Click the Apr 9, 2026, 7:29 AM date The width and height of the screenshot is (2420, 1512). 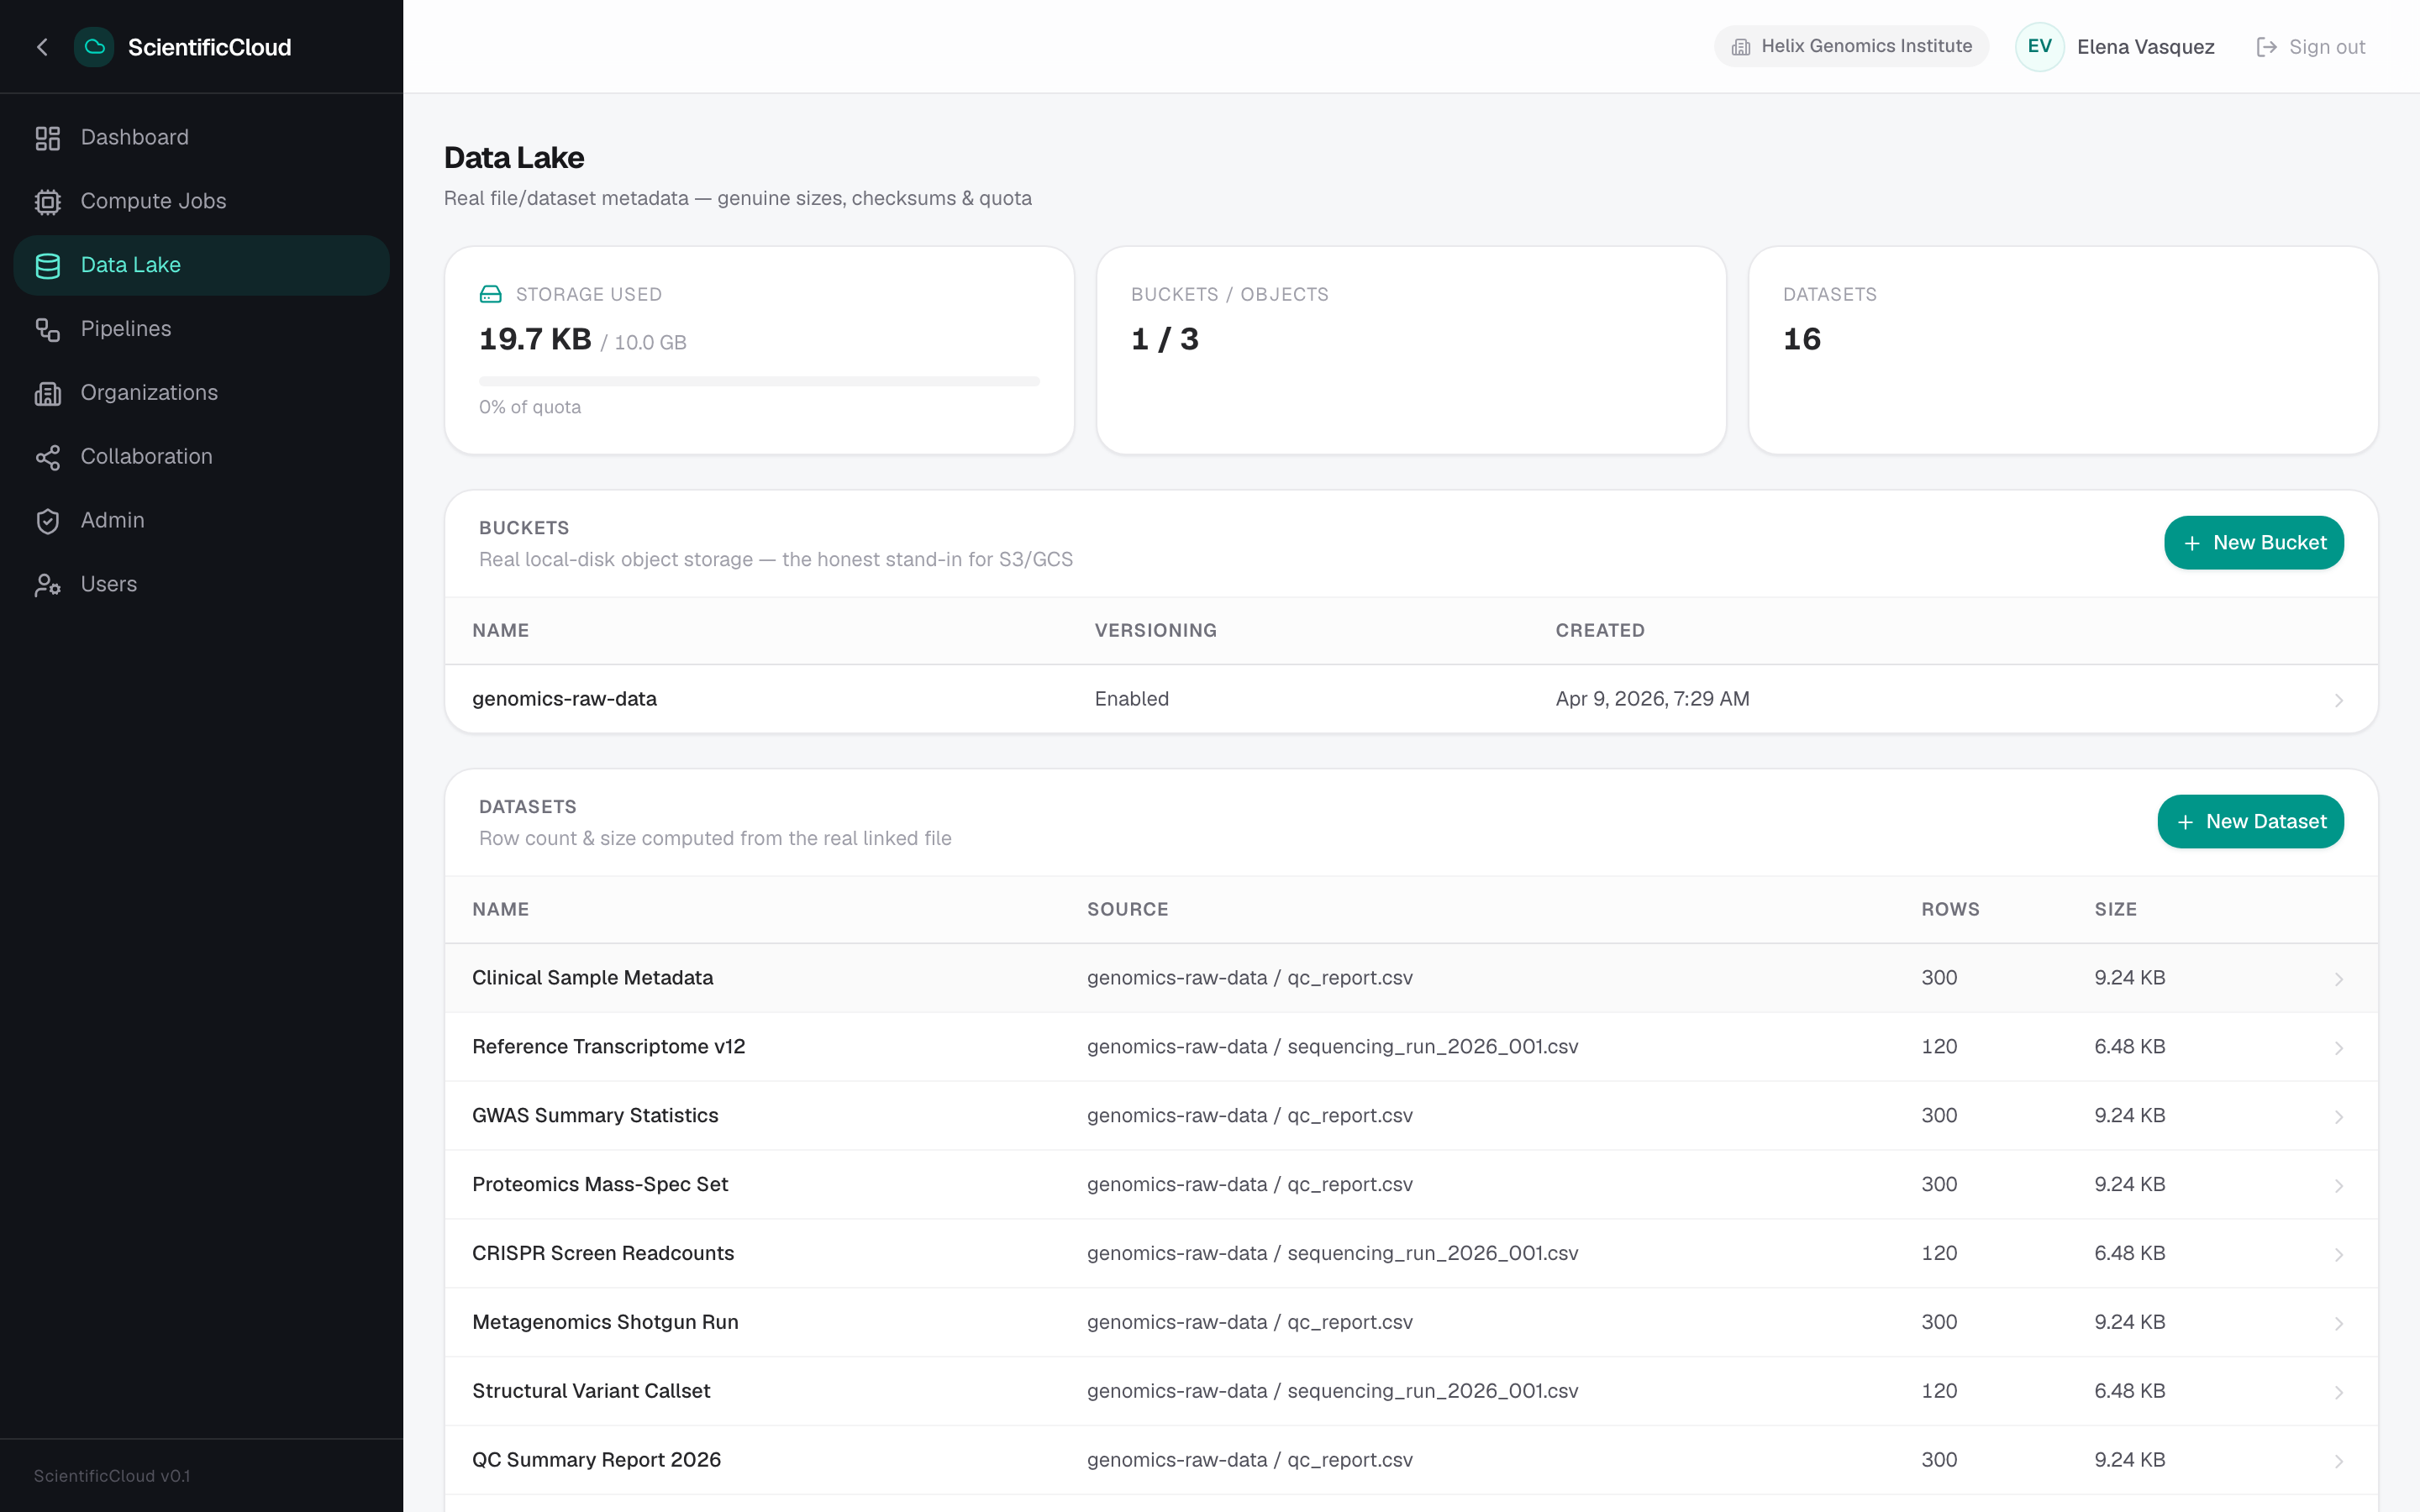tap(1652, 699)
